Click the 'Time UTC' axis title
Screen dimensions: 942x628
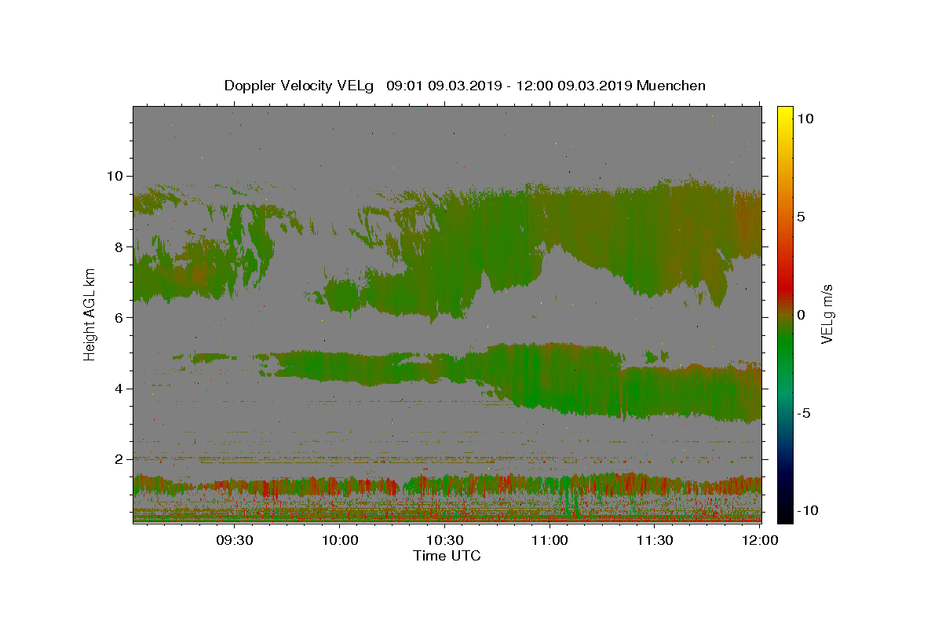[x=447, y=556]
